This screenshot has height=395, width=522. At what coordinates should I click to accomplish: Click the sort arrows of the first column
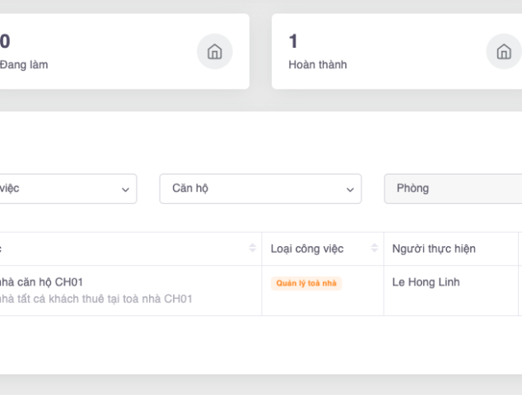pyautogui.click(x=253, y=249)
